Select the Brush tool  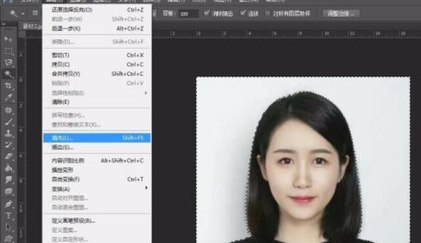coord(9,121)
